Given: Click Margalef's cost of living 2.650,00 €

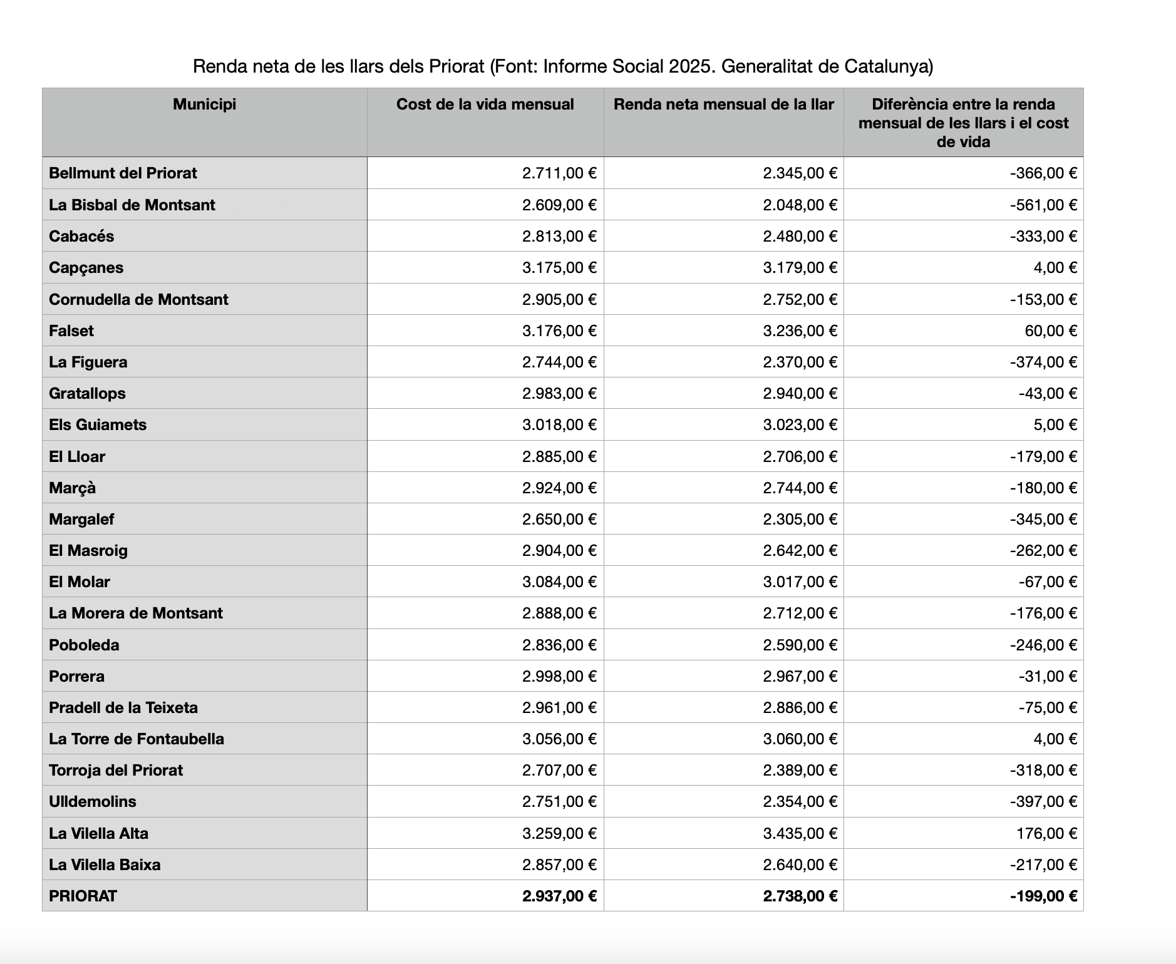Looking at the screenshot, I should point(559,520).
